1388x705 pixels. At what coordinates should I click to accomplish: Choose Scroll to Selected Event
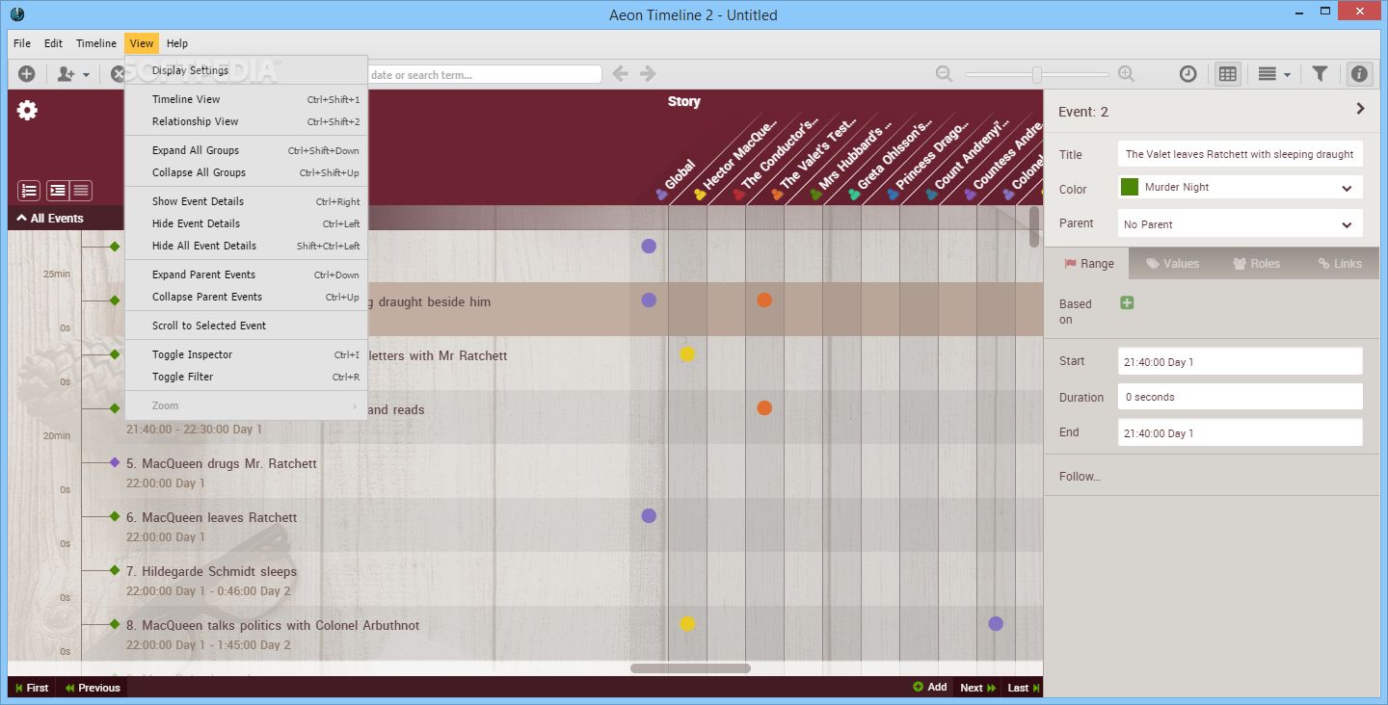(246, 326)
